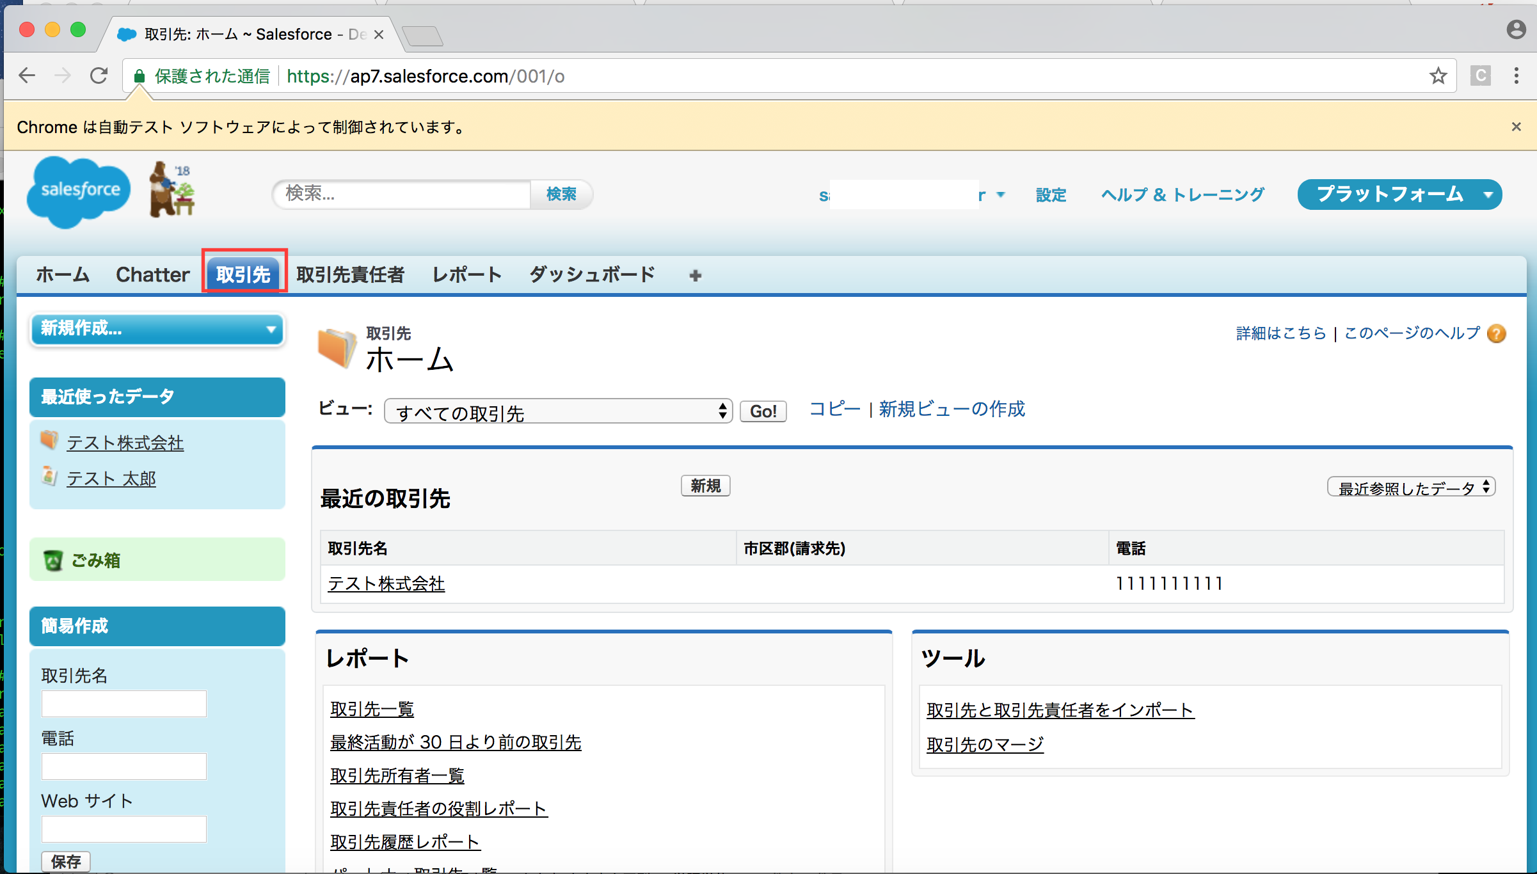Click the Web サイト input field
Viewport: 1537px width, 874px height.
point(124,829)
